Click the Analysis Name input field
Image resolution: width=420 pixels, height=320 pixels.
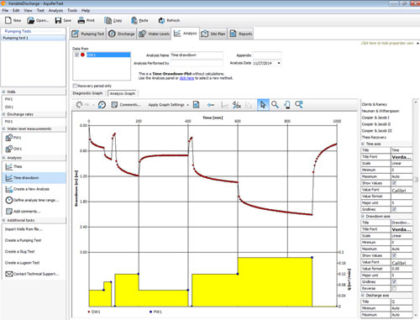197,55
